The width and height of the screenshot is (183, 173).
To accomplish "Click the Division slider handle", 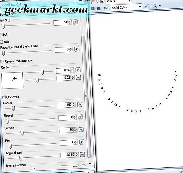I will click(22, 133).
